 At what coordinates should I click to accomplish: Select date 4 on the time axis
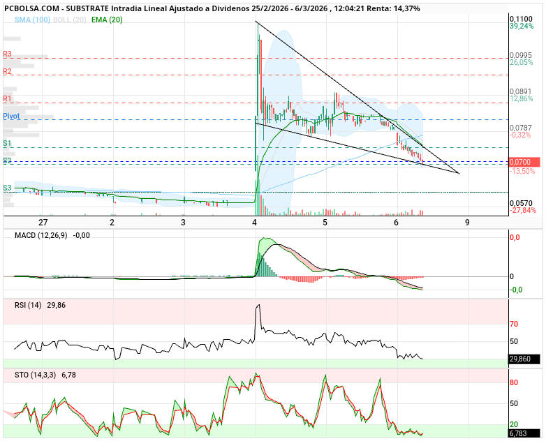pyautogui.click(x=256, y=222)
